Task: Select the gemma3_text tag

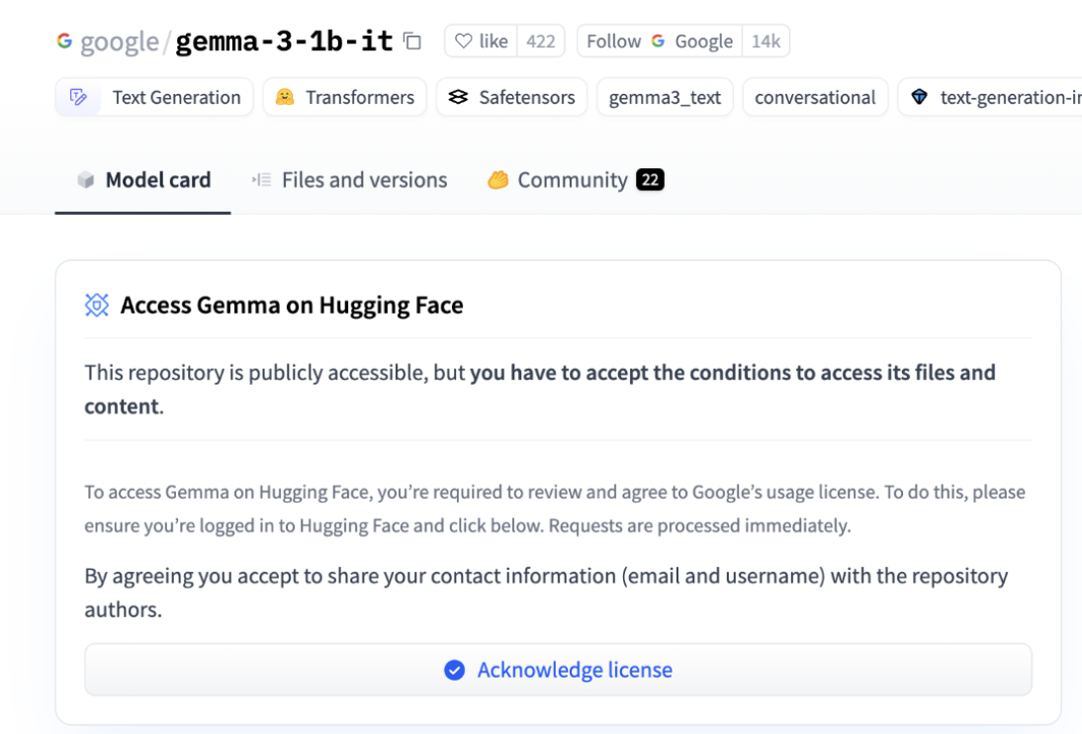Action: coord(665,97)
